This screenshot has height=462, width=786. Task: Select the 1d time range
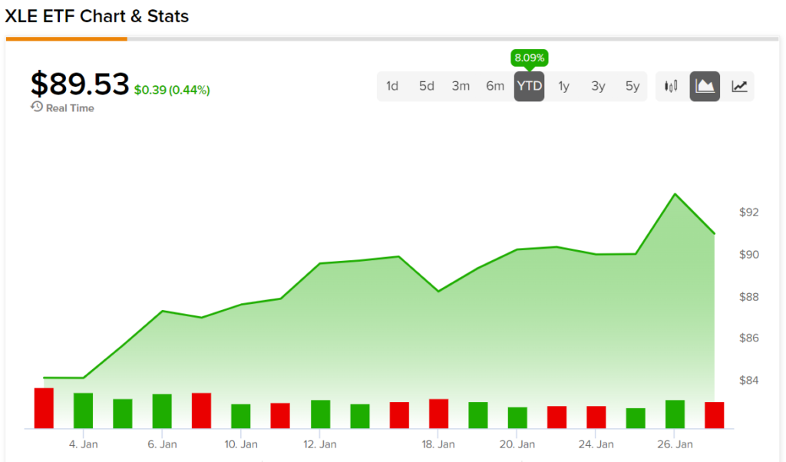click(392, 86)
